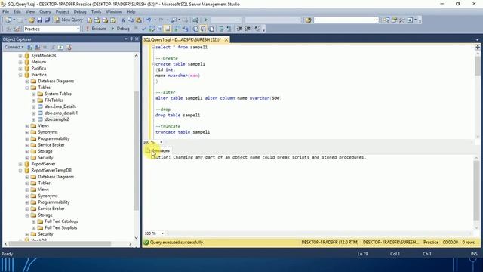Collapse the create table sampel1 code region
Image resolution: width=483 pixels, height=272 pixels.
pos(153,64)
